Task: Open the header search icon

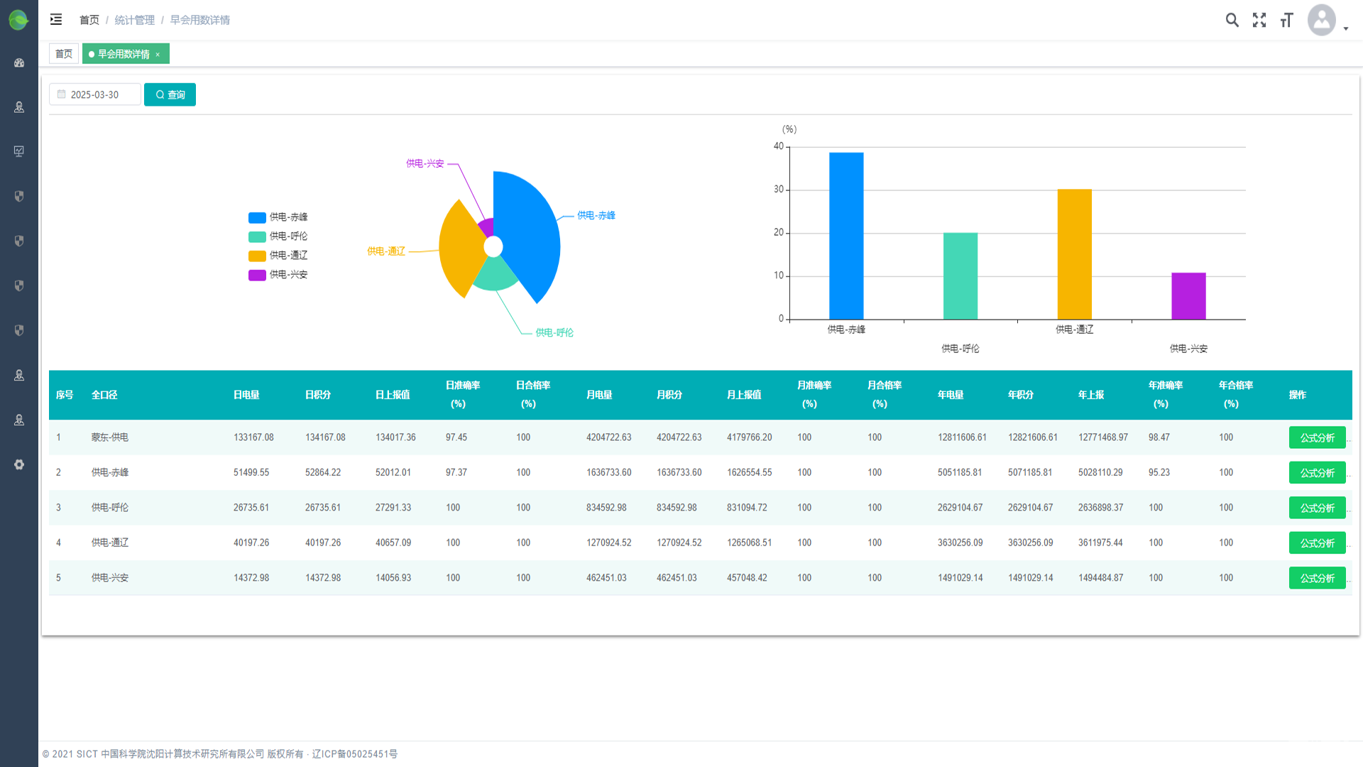Action: (x=1232, y=20)
